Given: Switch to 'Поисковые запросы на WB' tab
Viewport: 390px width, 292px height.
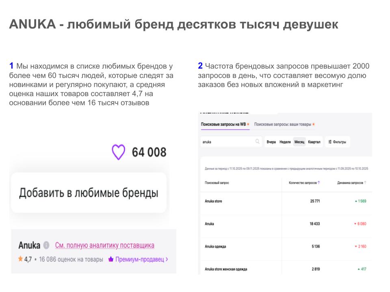Looking at the screenshot, I should 223,124.
